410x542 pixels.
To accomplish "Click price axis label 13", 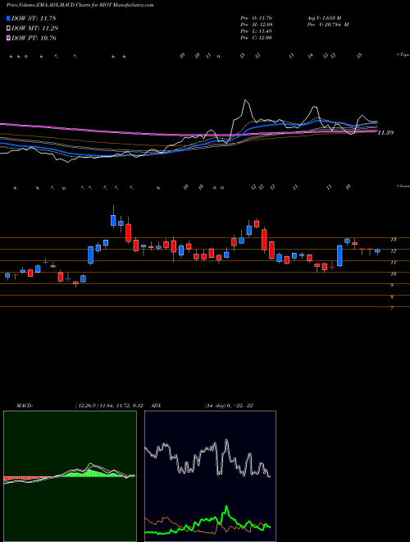I will [x=393, y=240].
